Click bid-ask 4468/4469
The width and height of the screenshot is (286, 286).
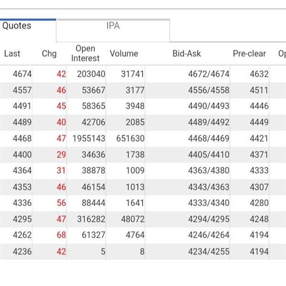(209, 138)
